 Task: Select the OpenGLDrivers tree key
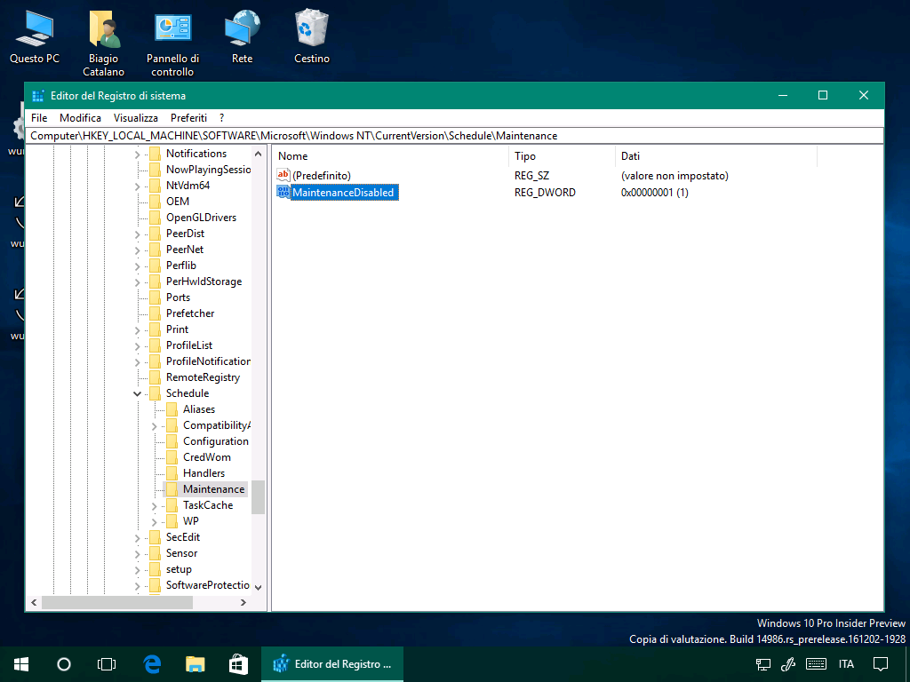click(201, 218)
